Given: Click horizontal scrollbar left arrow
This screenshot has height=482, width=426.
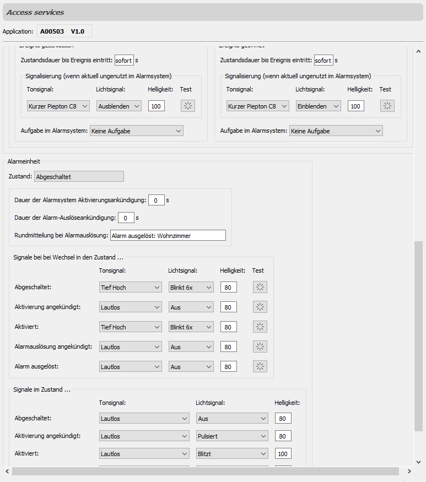Looking at the screenshot, I should (x=7, y=471).
